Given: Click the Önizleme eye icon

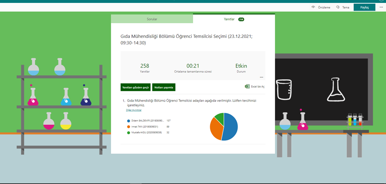Looking at the screenshot, I should (x=313, y=7).
